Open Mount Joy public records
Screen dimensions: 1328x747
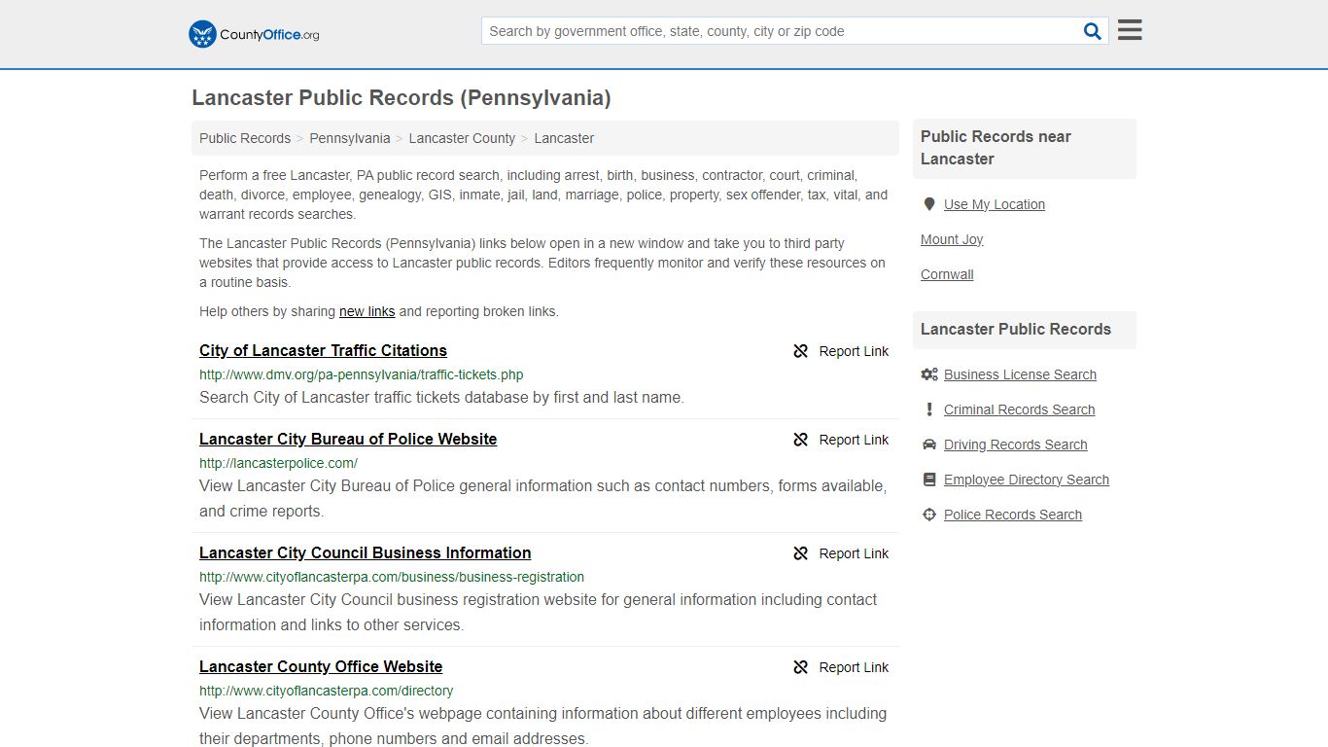[x=952, y=239]
